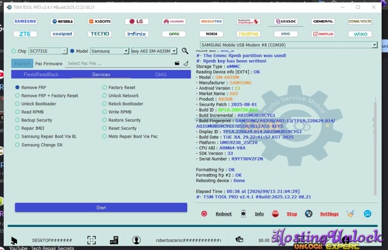
Task: Click the blue screenshot icon at bottom right
Action: click(x=367, y=213)
